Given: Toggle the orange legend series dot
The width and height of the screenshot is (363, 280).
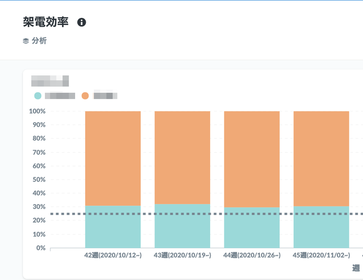Looking at the screenshot, I should tap(85, 96).
